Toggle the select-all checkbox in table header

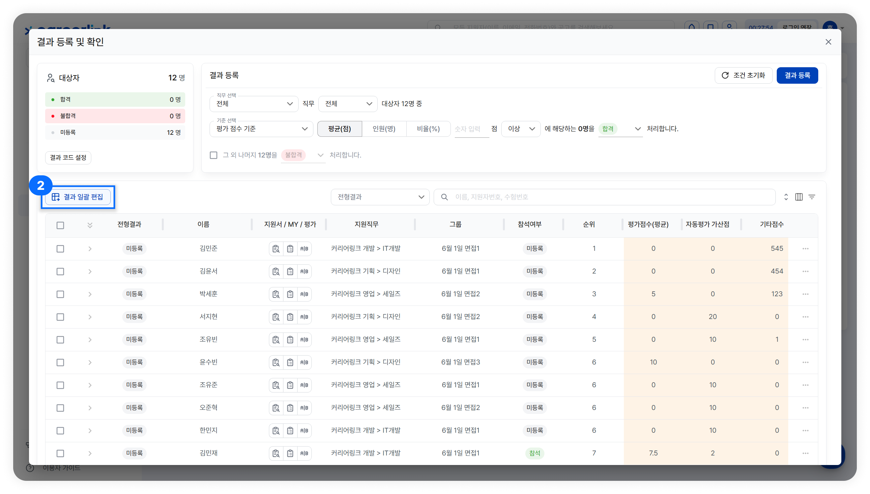coord(60,225)
